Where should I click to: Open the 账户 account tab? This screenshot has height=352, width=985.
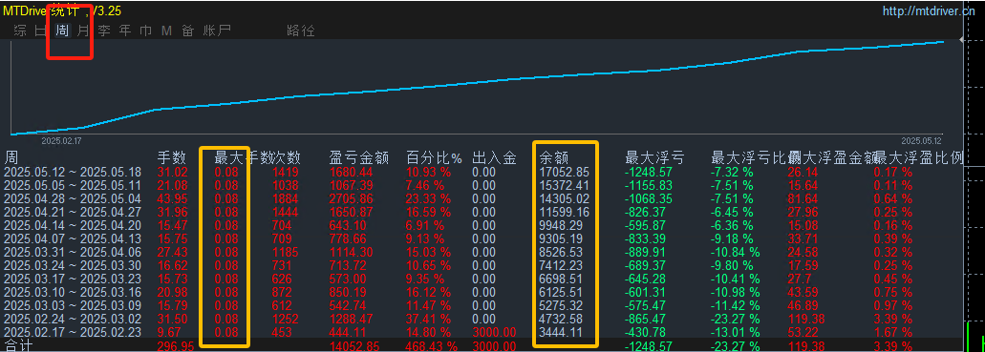tap(218, 31)
